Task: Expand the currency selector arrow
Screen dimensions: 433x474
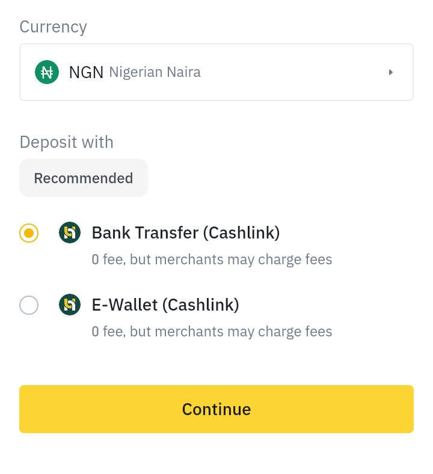Action: coord(391,72)
